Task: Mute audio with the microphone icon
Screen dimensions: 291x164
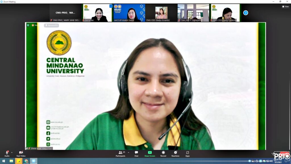Action: tap(7, 153)
